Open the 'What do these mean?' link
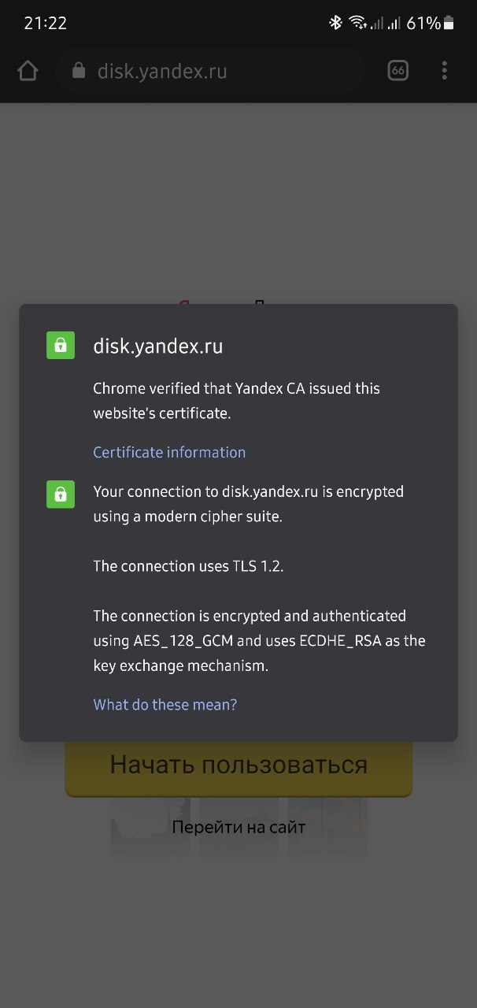The image size is (477, 1008). pyautogui.click(x=165, y=705)
